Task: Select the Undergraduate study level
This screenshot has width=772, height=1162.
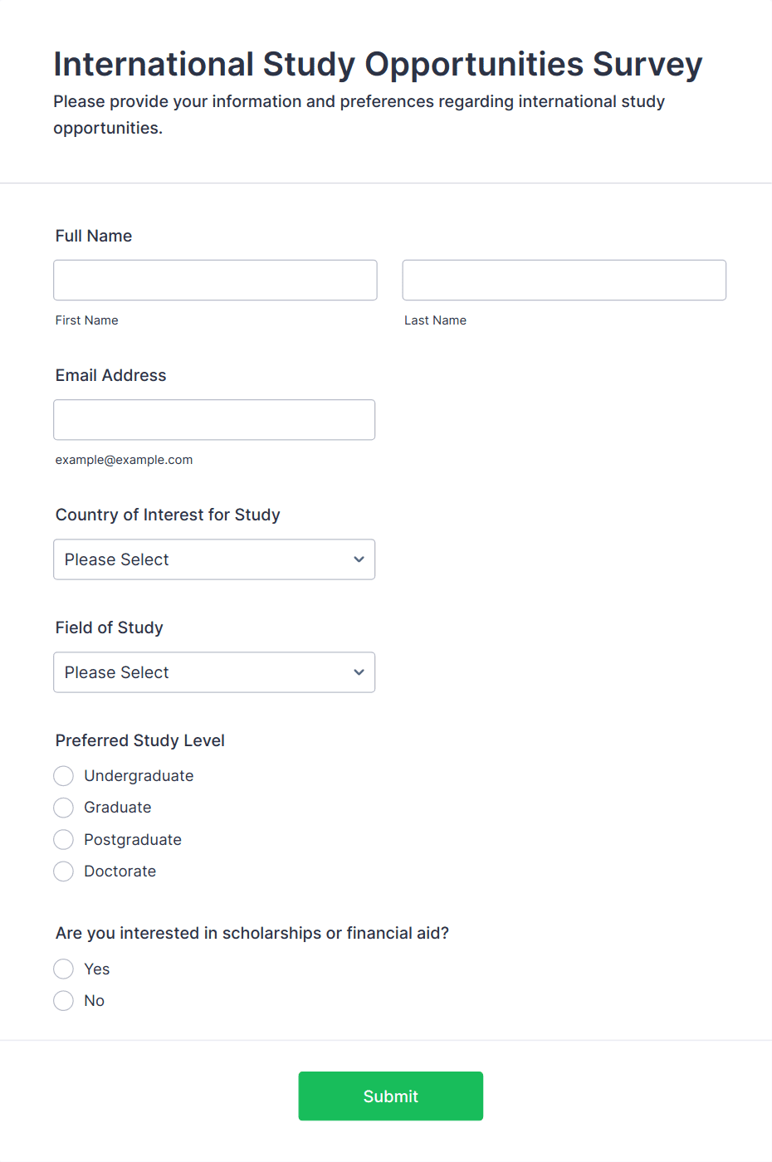Action: pyautogui.click(x=64, y=776)
